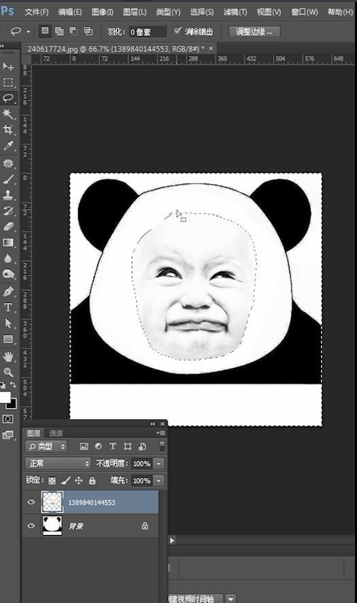Select the Brush tool
This screenshot has height=603, width=357.
pyautogui.click(x=8, y=179)
